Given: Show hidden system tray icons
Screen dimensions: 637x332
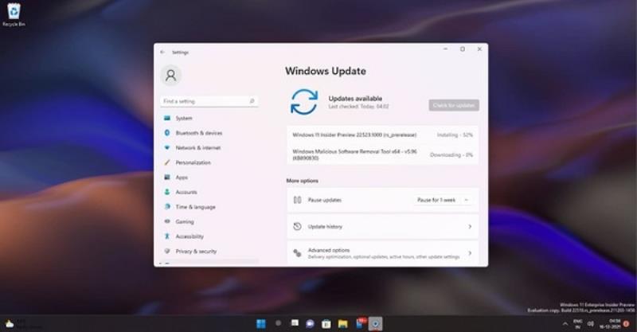Looking at the screenshot, I should coord(565,324).
